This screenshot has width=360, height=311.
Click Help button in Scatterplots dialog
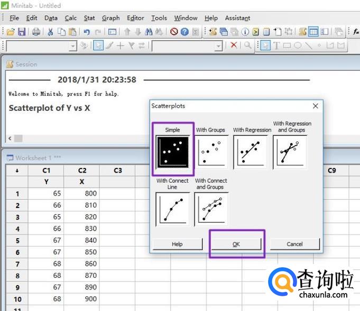(x=177, y=244)
